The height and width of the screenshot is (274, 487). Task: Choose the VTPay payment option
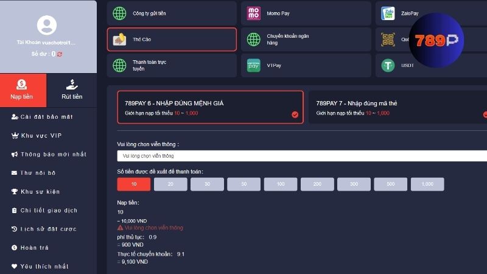(306, 66)
